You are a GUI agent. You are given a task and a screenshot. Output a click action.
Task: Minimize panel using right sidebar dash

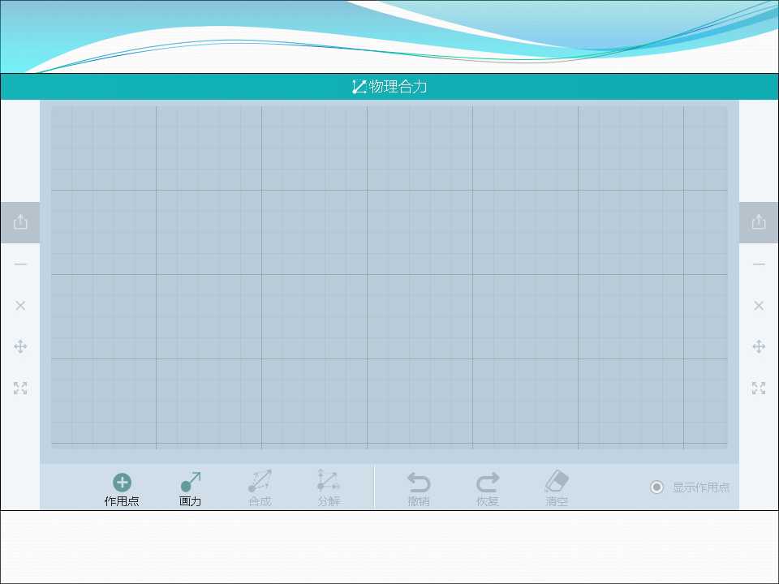pos(759,264)
